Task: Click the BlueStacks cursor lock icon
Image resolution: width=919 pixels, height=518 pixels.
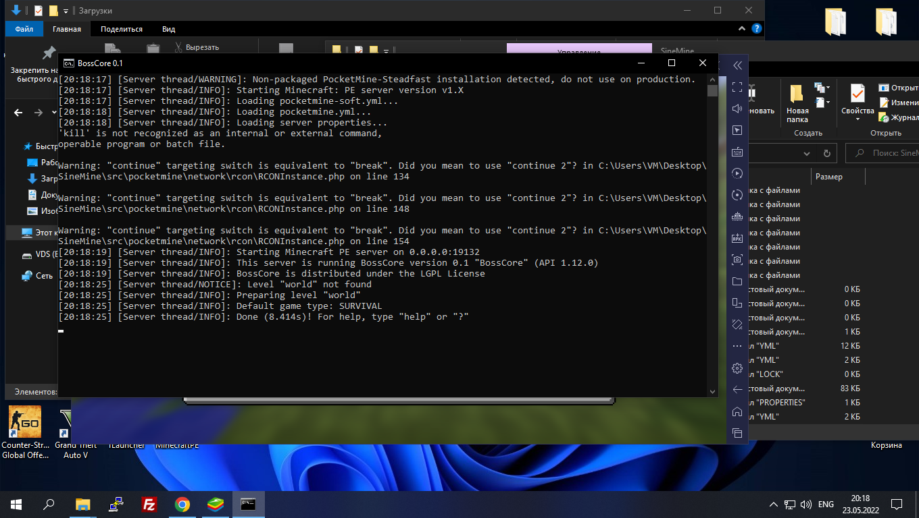Action: [x=737, y=130]
